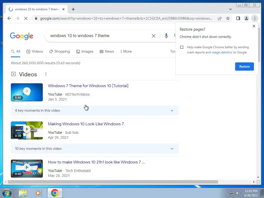
Task: Click the horizontal scrollbar left arrow
Action: 6,182
